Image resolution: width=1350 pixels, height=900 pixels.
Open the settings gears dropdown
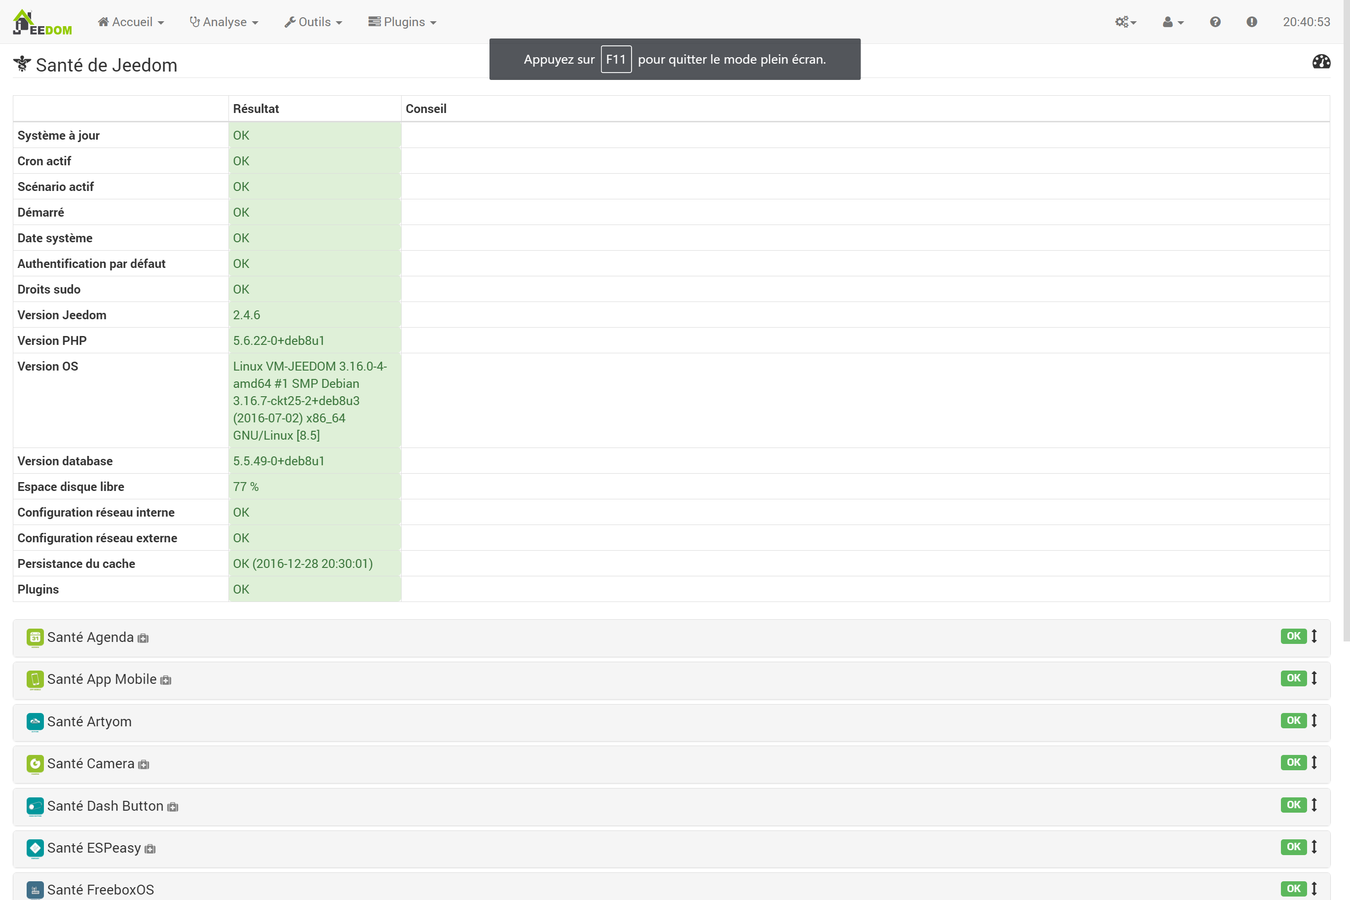pyautogui.click(x=1125, y=22)
